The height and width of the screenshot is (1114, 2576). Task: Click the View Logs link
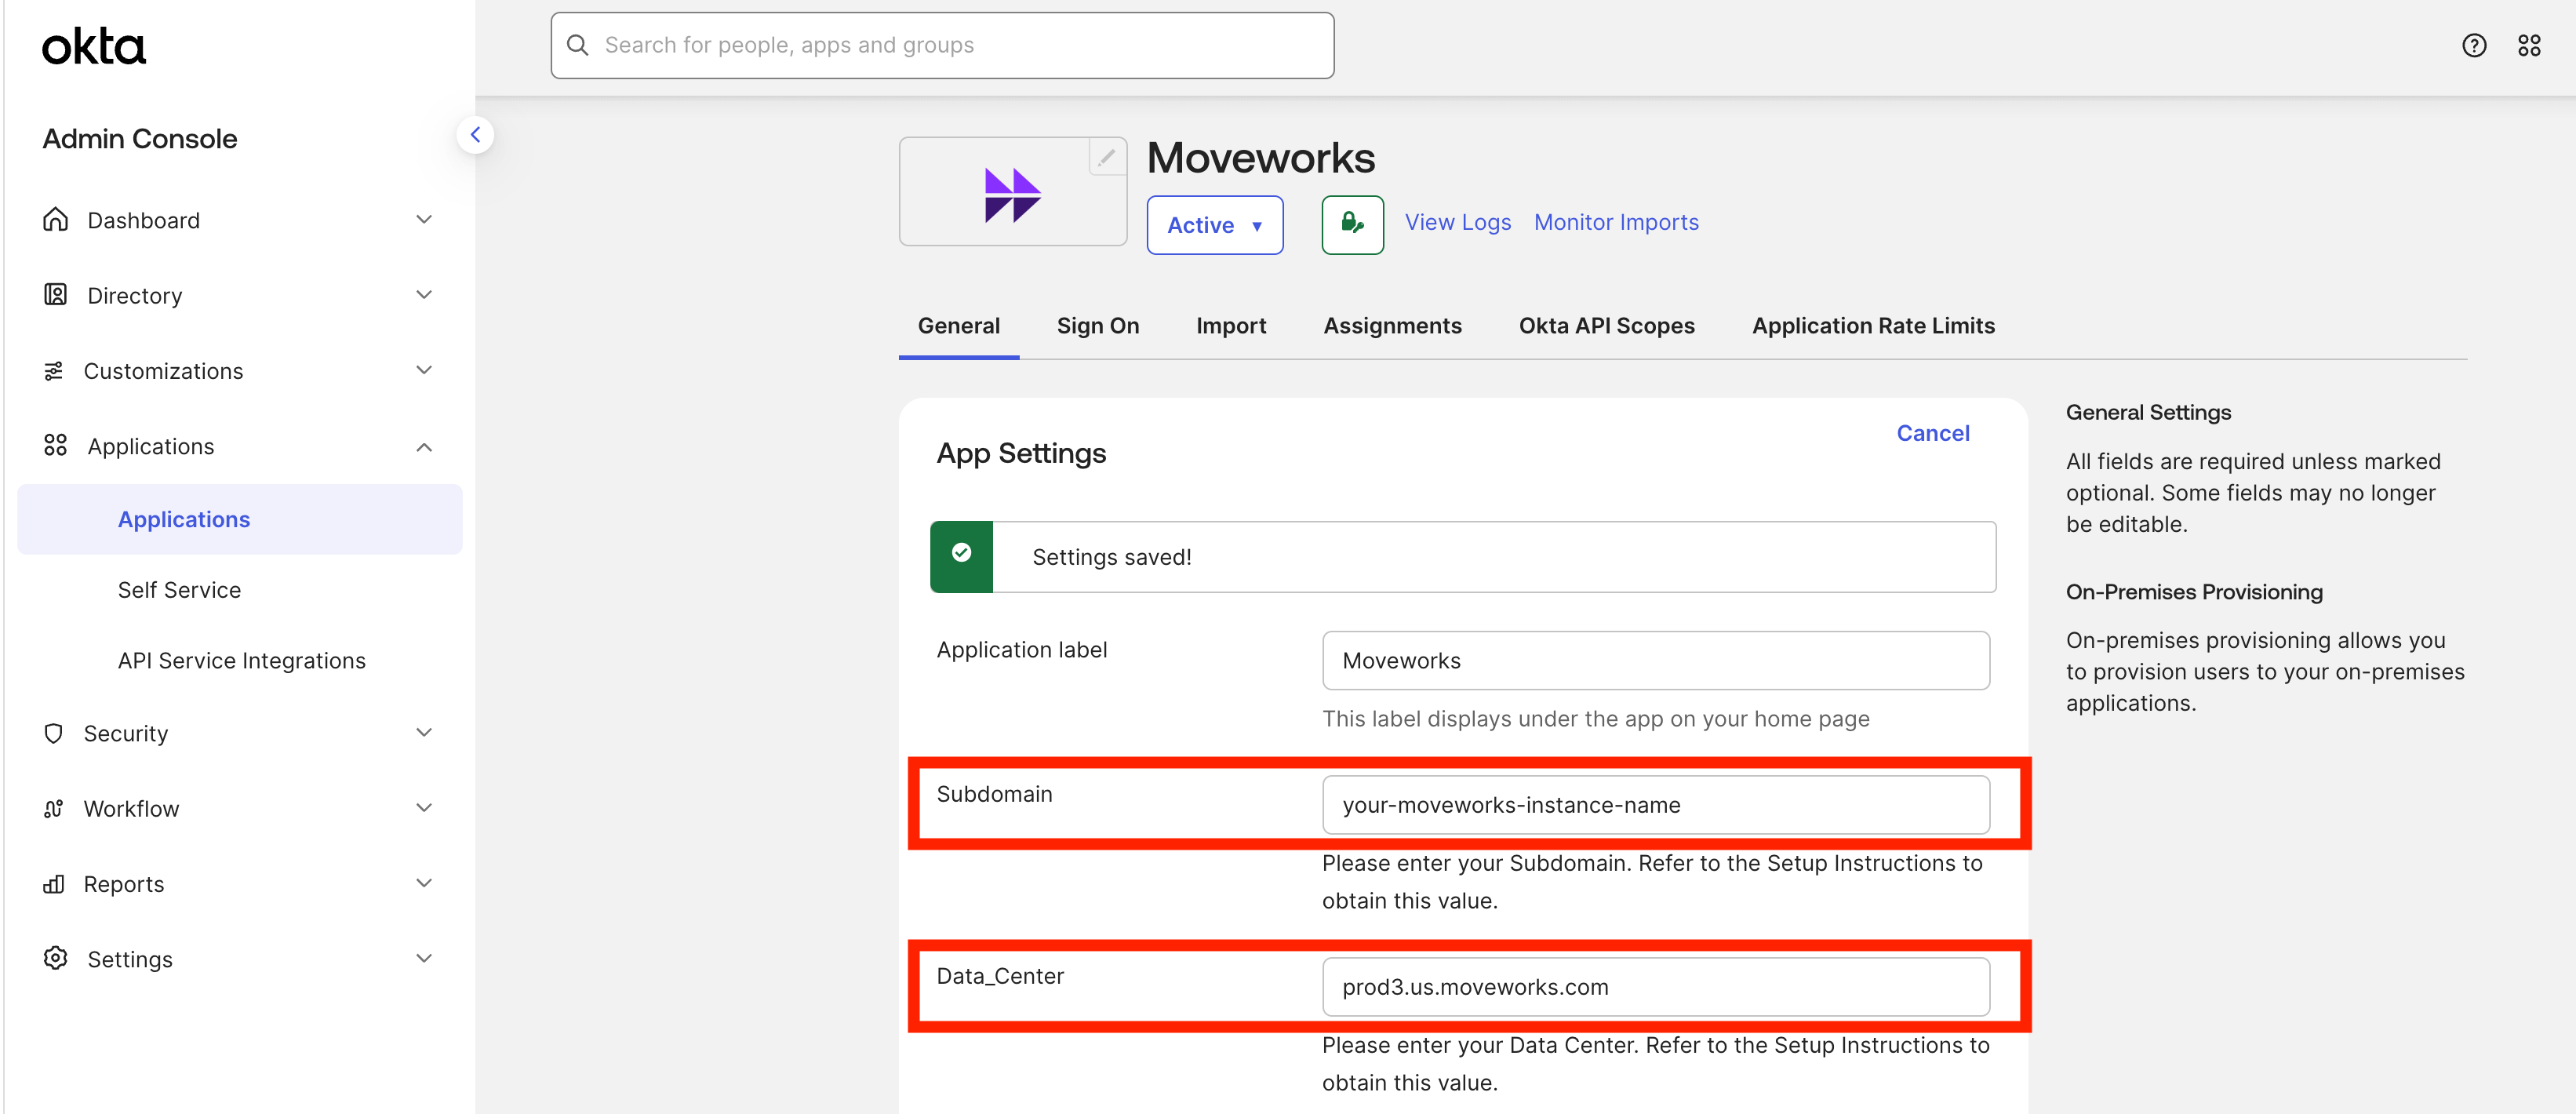1457,222
